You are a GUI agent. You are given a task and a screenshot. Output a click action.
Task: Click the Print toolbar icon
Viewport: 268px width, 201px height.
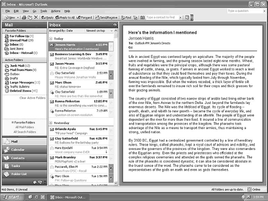point(24,17)
